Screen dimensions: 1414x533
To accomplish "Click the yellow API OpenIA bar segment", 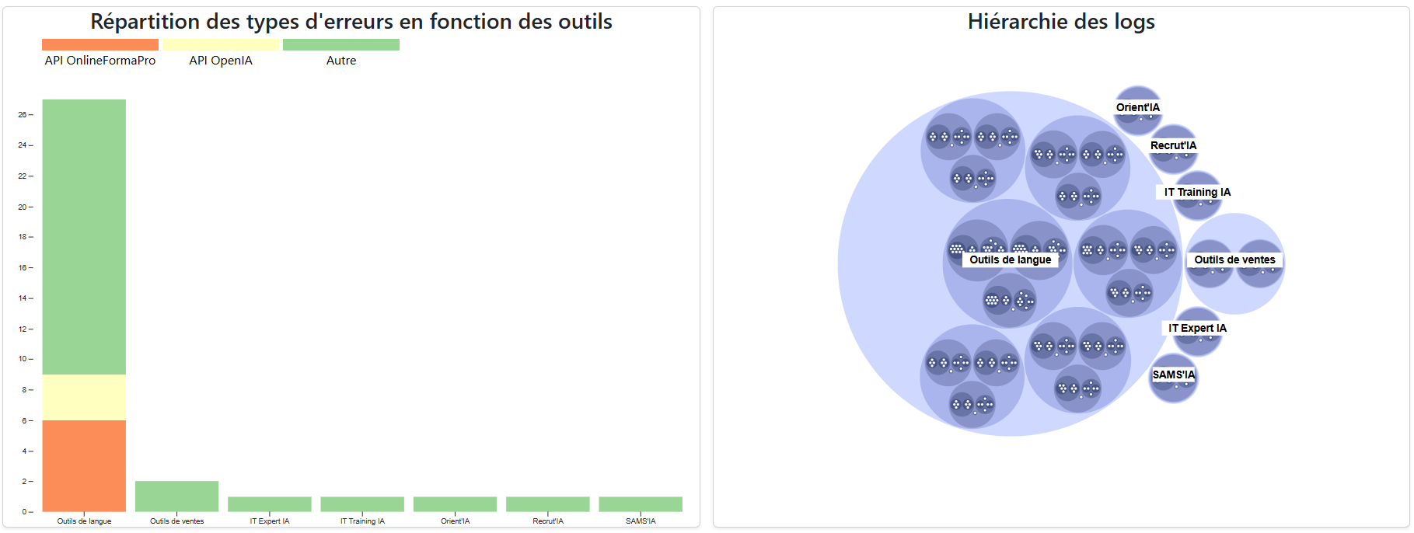I will [84, 398].
